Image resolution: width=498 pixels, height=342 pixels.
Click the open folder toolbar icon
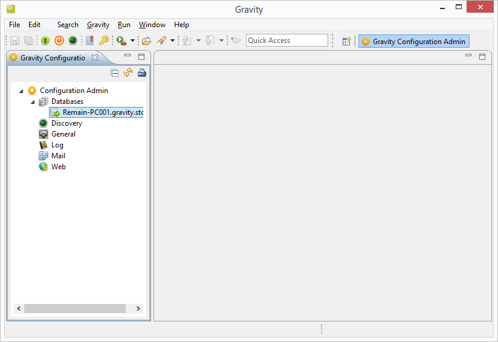(x=146, y=40)
